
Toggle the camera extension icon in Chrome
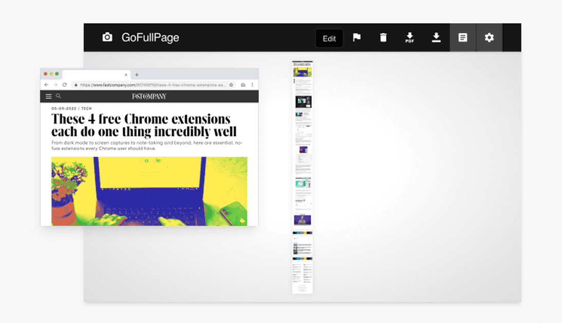click(242, 84)
